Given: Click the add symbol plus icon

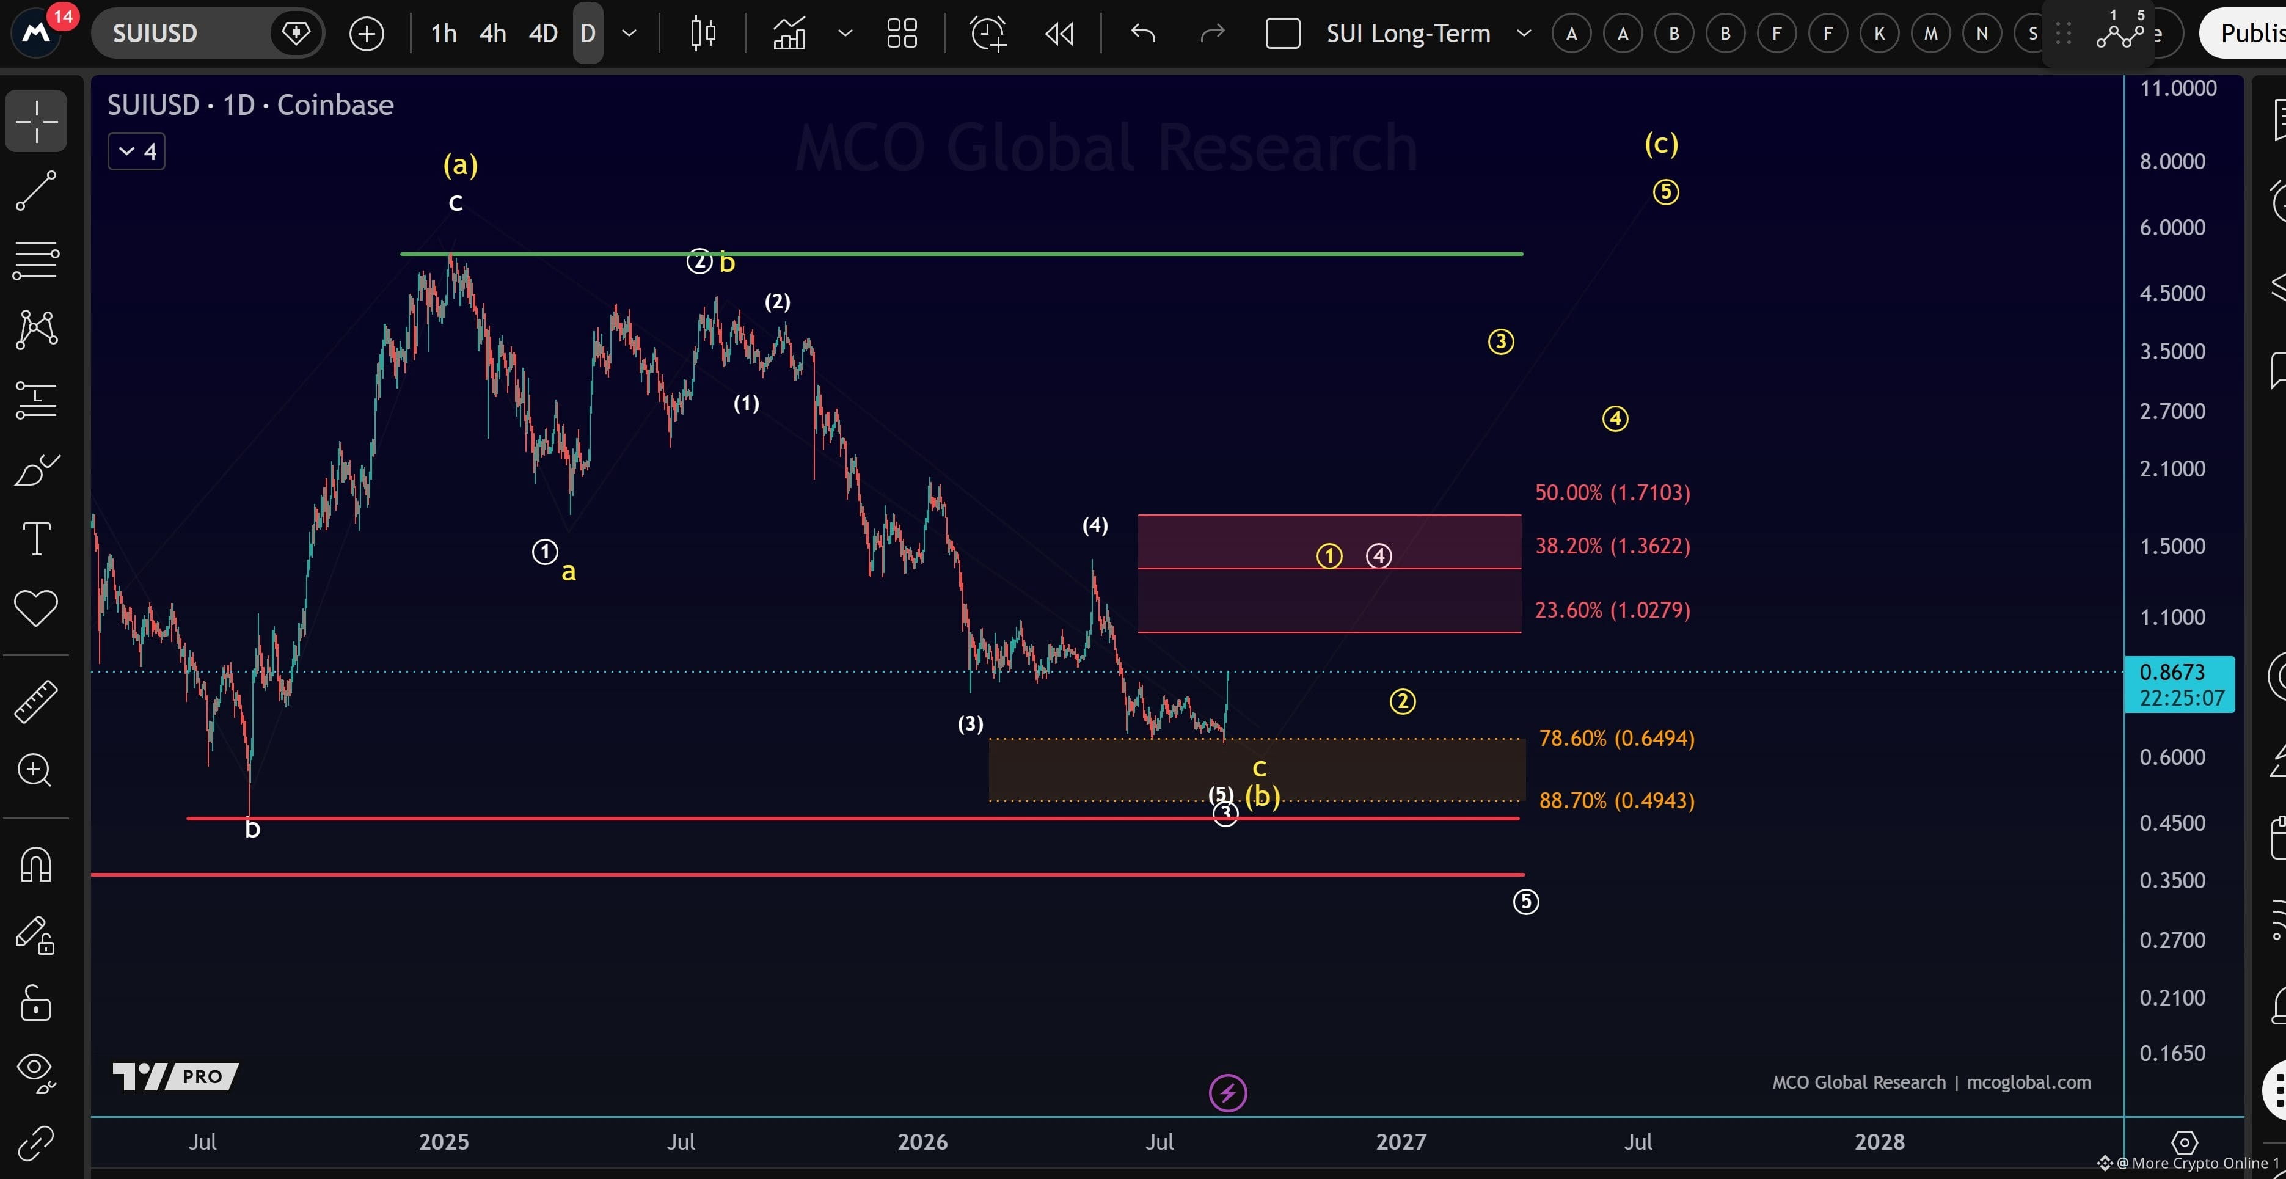Looking at the screenshot, I should [x=367, y=34].
